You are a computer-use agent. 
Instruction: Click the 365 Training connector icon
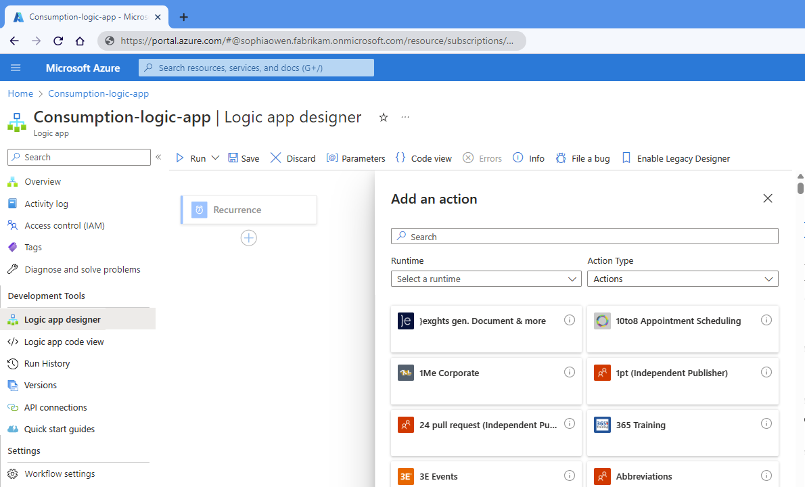point(602,425)
